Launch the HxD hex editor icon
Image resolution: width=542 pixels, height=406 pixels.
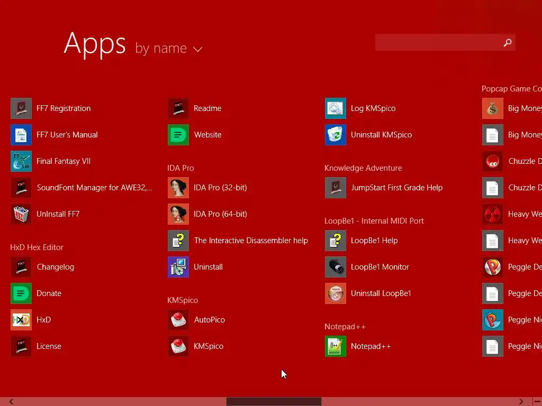21,320
